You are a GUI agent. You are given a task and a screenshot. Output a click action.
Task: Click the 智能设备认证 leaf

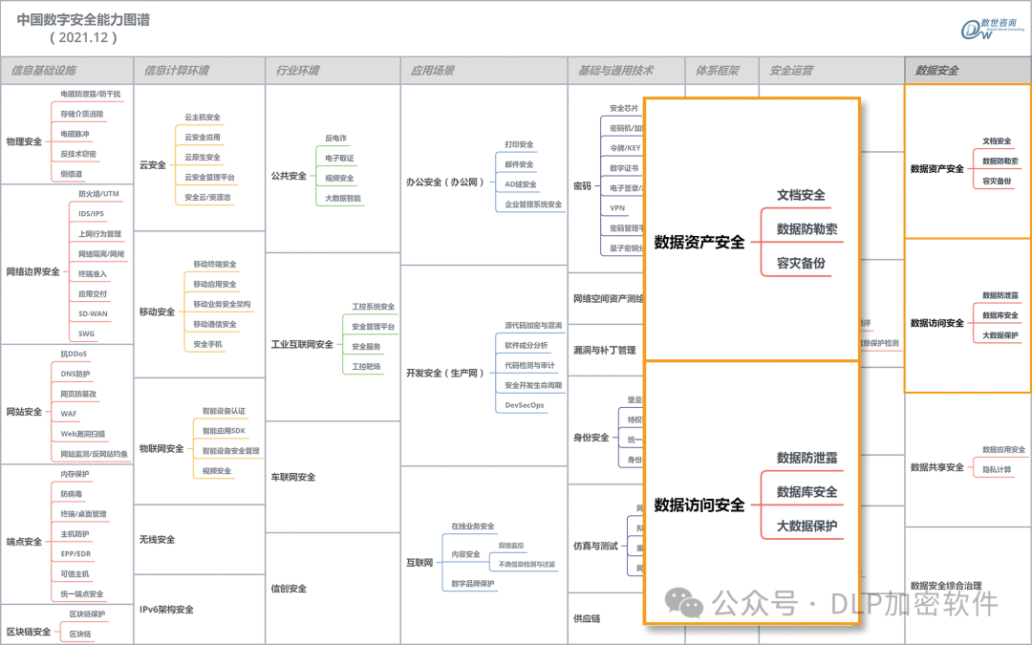224,411
